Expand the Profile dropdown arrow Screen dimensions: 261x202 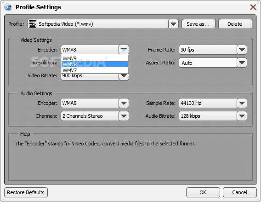pos(173,24)
